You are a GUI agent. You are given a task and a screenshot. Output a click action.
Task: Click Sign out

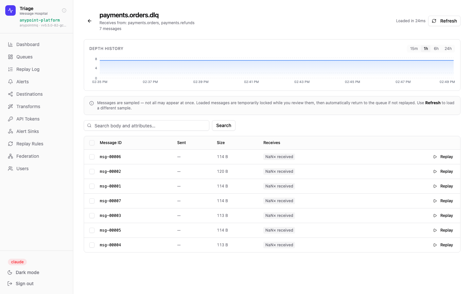(21, 284)
